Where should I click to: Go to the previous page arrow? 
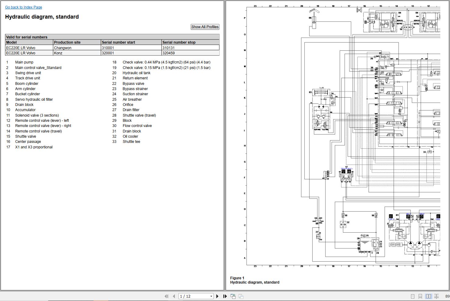pyautogui.click(x=174, y=296)
